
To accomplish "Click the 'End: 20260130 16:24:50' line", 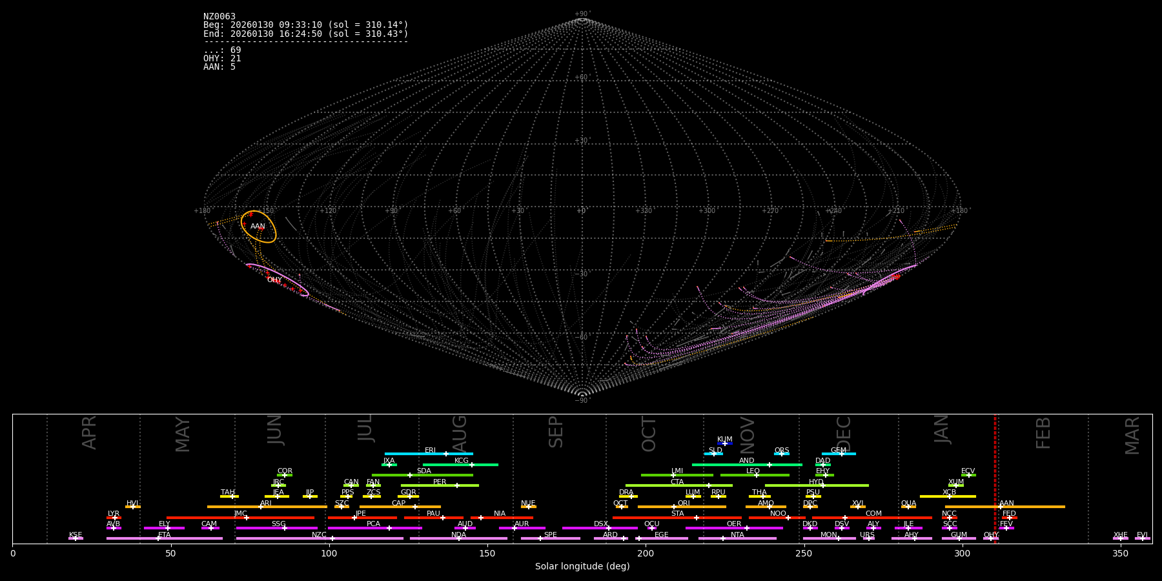I will [306, 34].
